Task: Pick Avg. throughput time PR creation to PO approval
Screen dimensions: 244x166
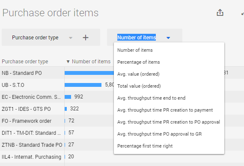Action: [x=169, y=122]
